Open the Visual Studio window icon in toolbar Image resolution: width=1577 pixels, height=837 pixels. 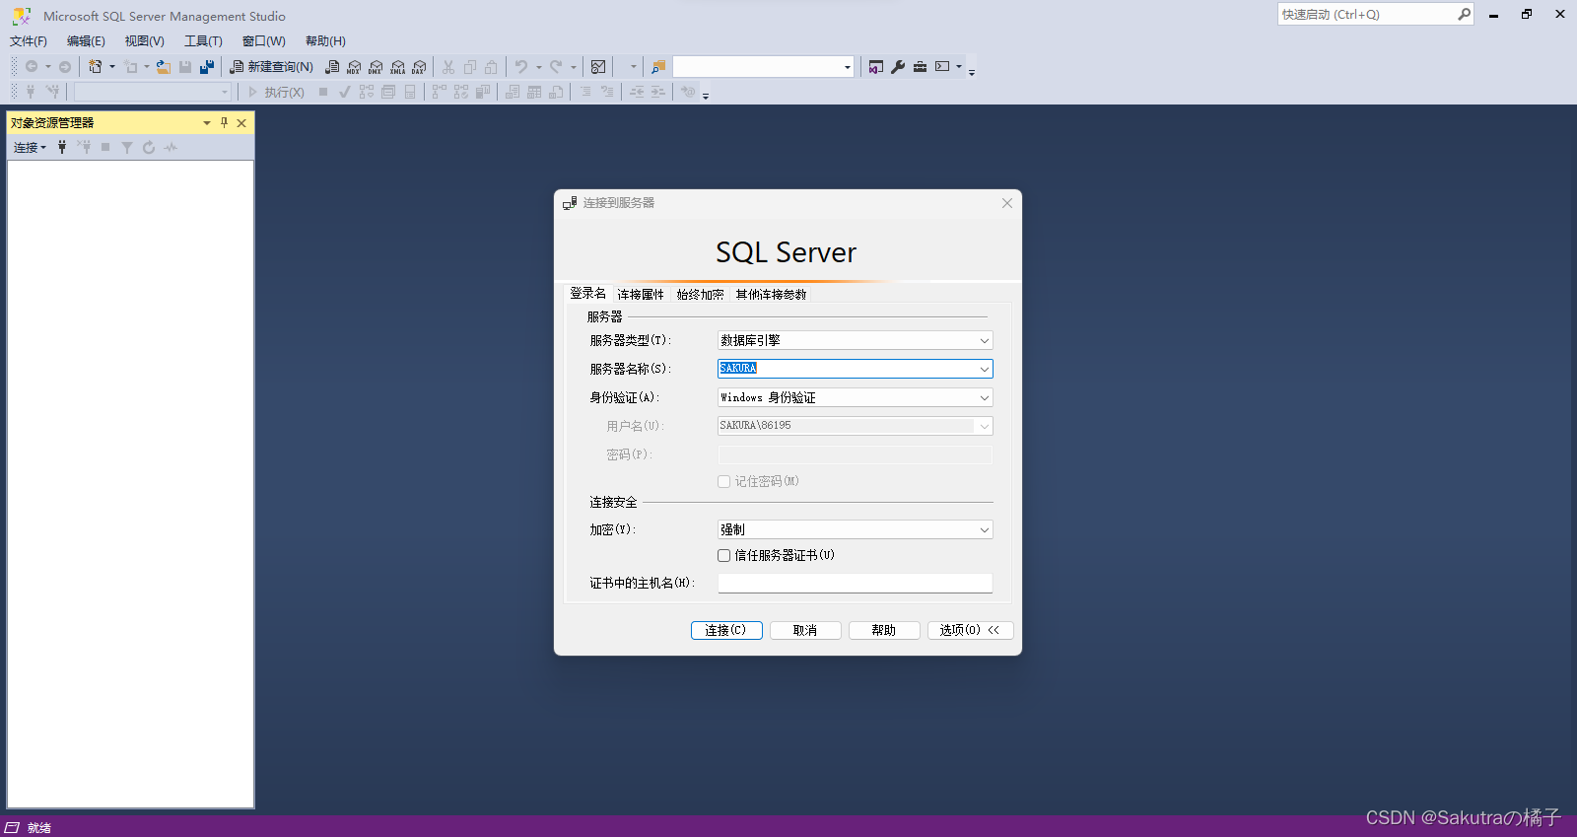(x=876, y=67)
